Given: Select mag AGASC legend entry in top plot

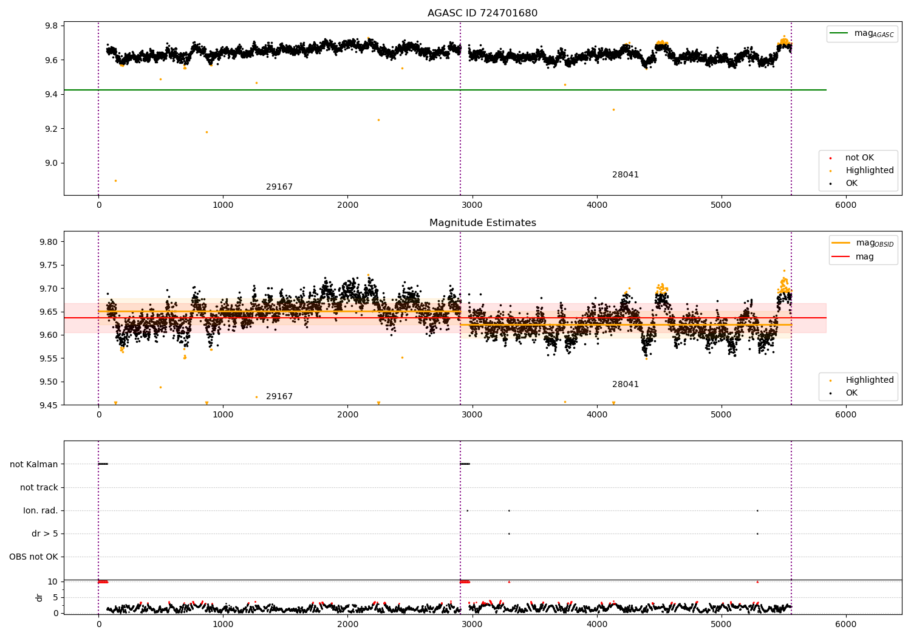Looking at the screenshot, I should [862, 34].
